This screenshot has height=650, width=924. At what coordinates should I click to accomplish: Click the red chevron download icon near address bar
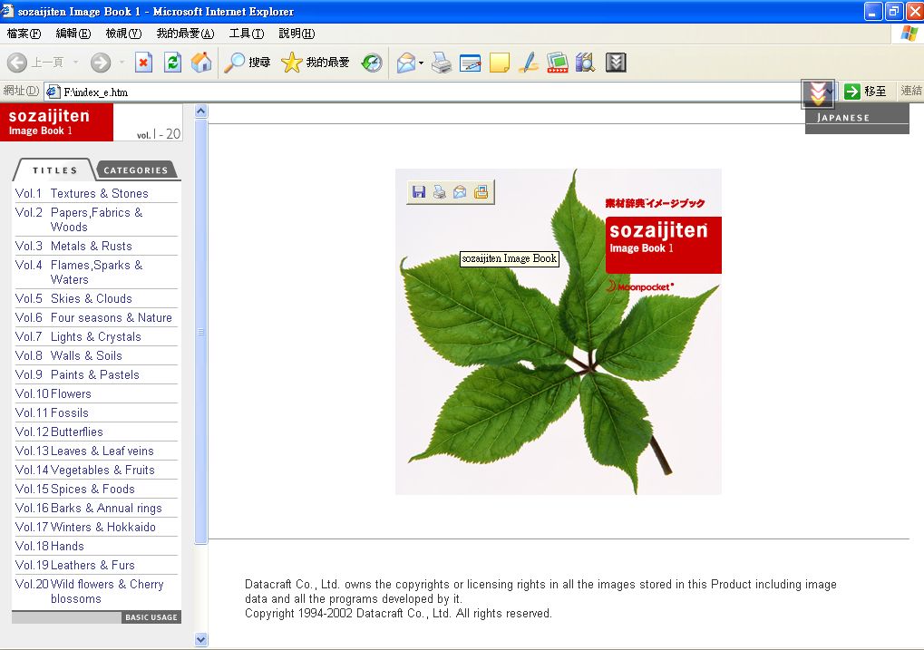point(818,93)
